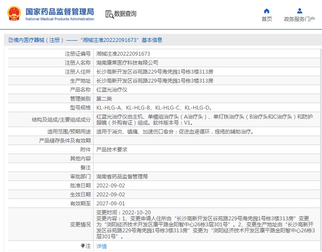The height and width of the screenshot is (252, 322).
Task: Click the breadcrumb heading 境内医疗器械（注册）
Action: tap(39, 40)
